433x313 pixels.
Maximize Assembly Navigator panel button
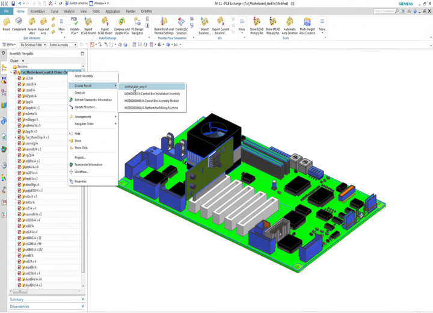pos(82,54)
